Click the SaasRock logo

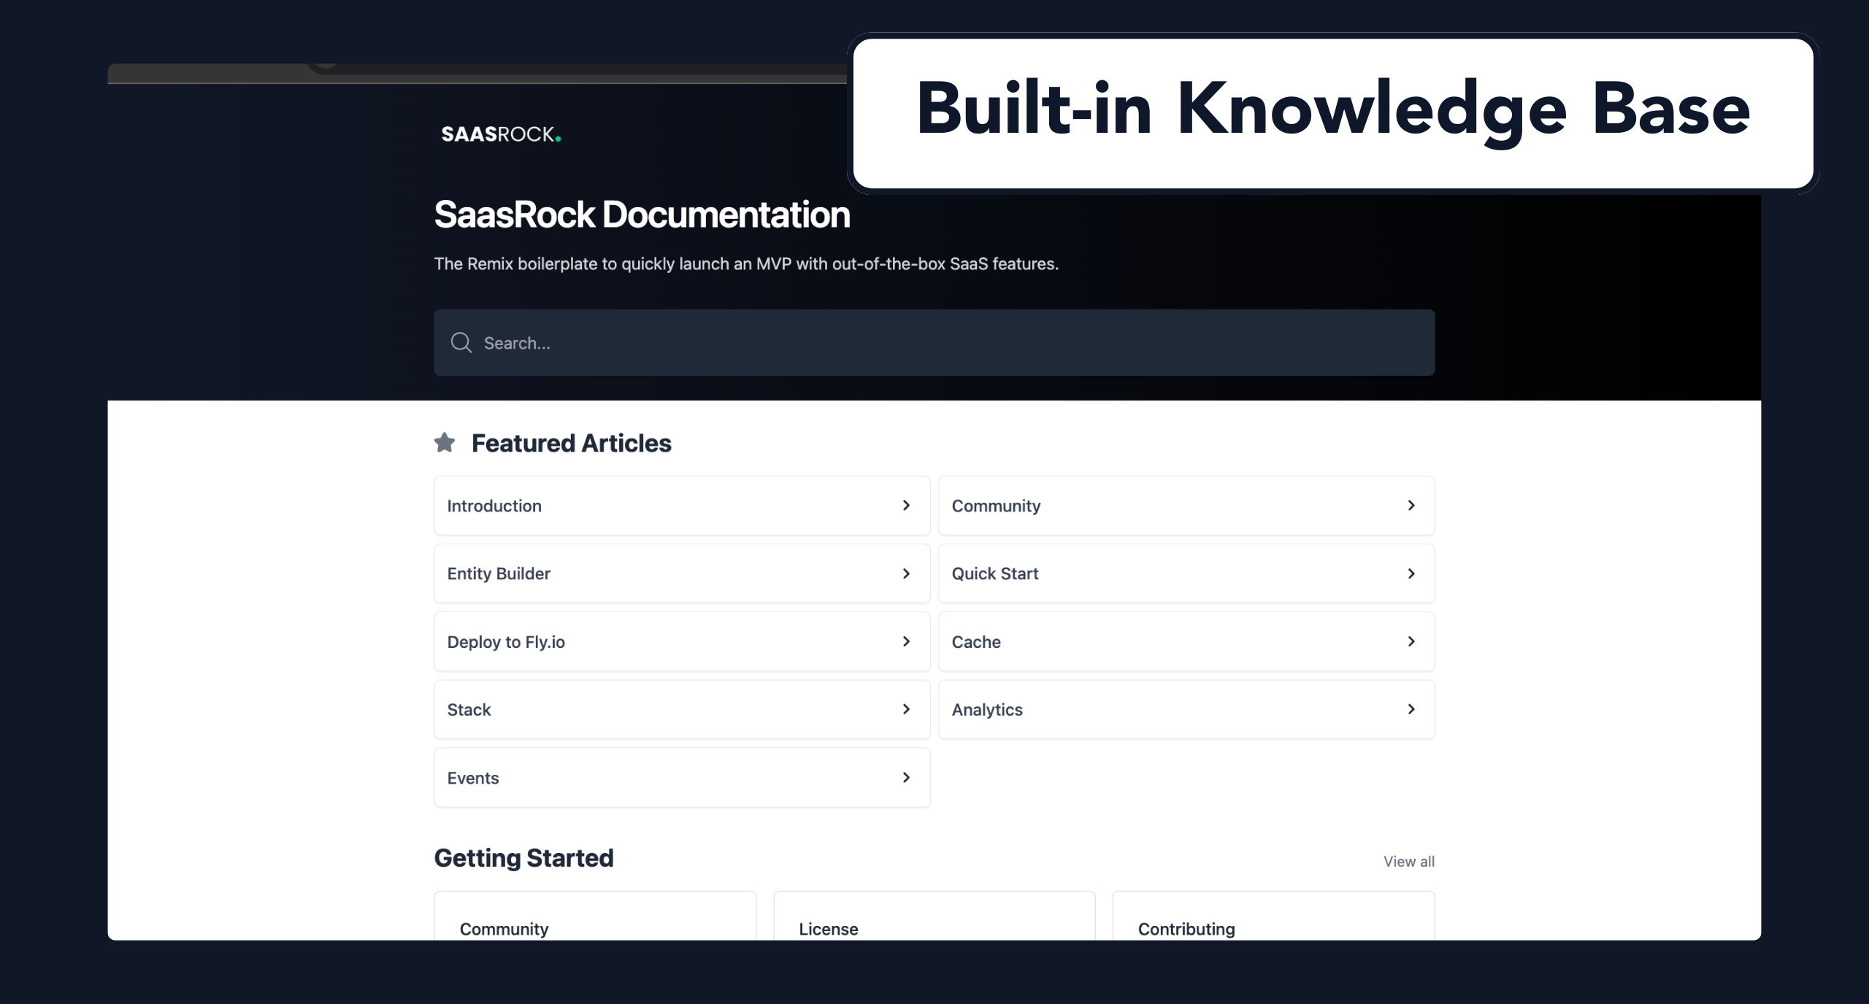501,134
